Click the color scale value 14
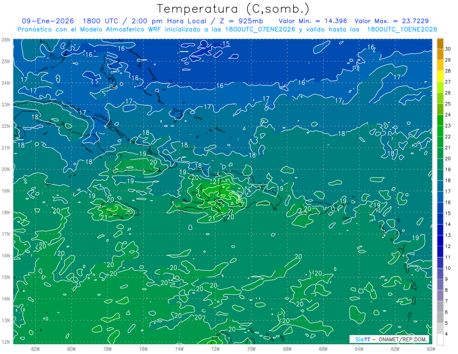Image resolution: width=458 pixels, height=354 pixels. tap(448, 225)
